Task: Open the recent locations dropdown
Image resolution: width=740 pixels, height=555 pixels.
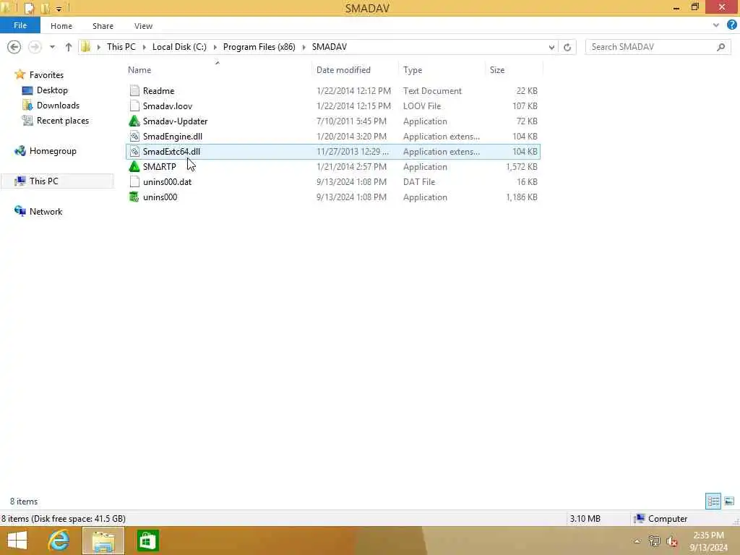Action: click(x=52, y=47)
